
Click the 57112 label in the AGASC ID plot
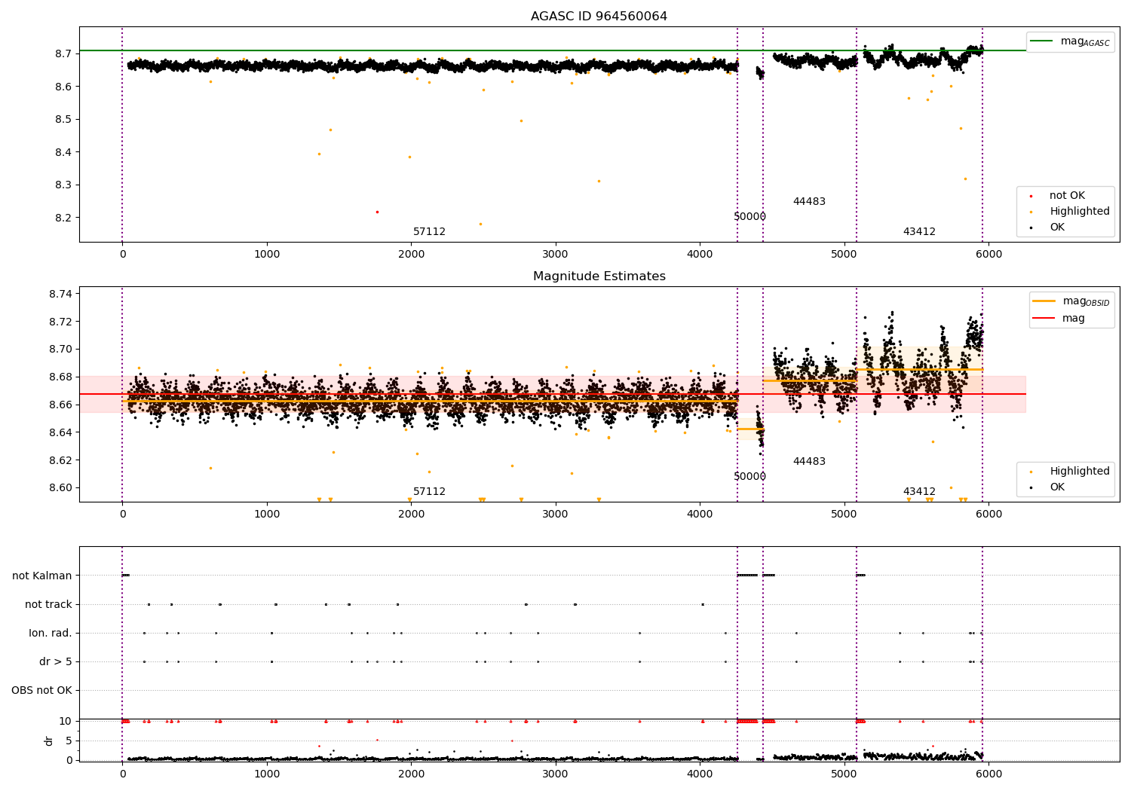coord(429,231)
